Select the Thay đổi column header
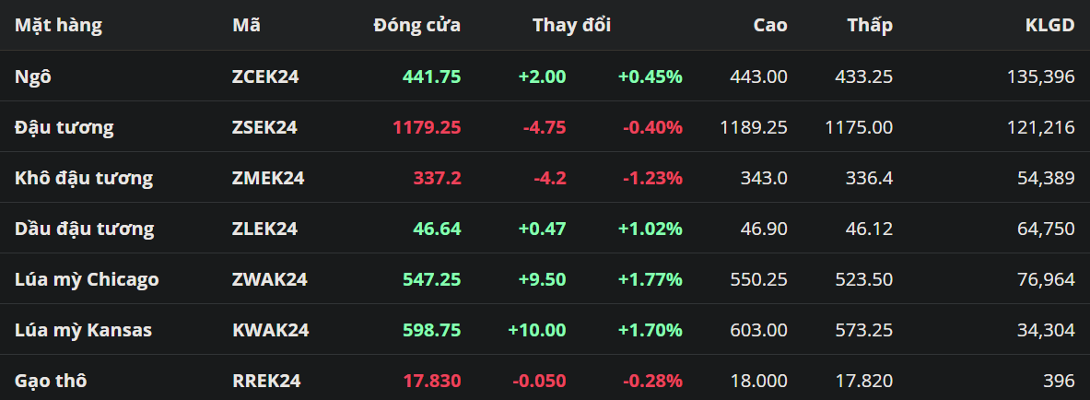The height and width of the screenshot is (400, 1090). point(571,26)
